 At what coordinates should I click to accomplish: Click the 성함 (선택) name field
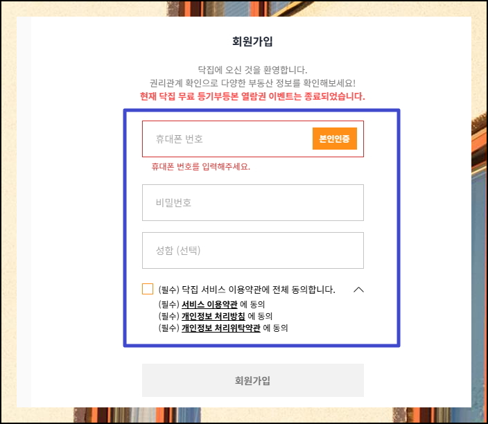pos(253,250)
